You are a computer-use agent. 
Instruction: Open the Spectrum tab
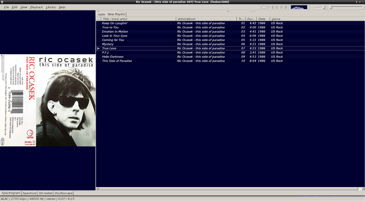[x=30, y=193]
